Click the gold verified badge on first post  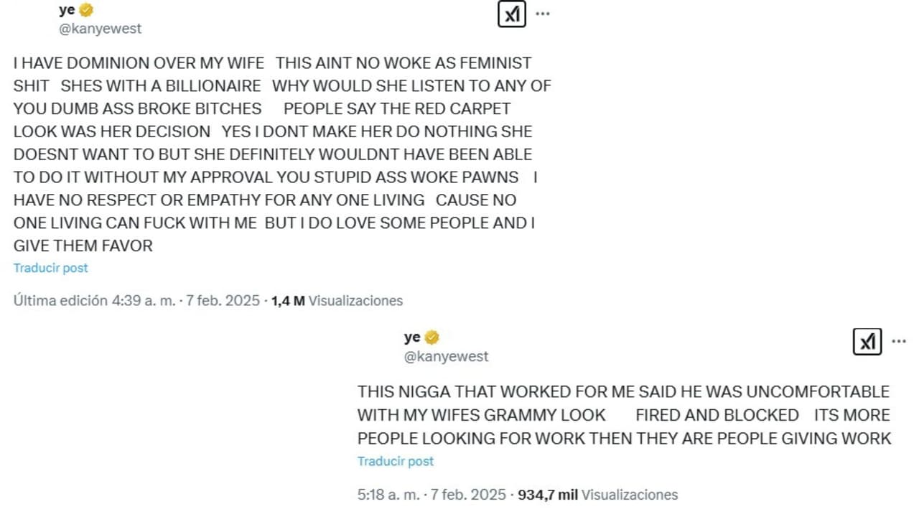click(86, 10)
